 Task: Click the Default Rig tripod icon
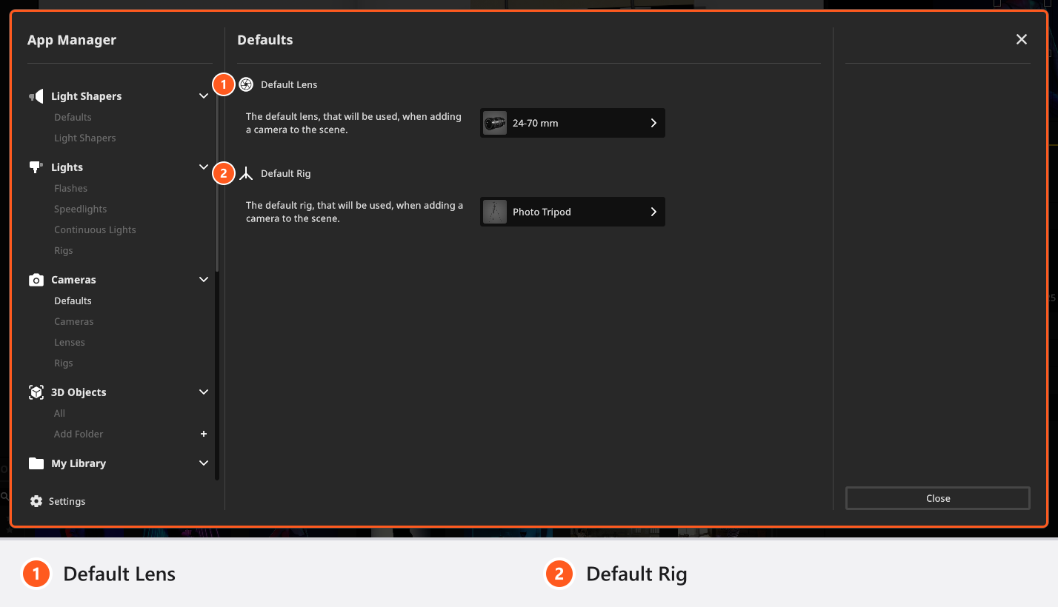pos(246,173)
